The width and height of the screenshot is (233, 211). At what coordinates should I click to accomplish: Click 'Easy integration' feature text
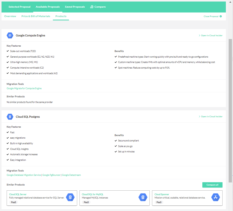pos(18,160)
